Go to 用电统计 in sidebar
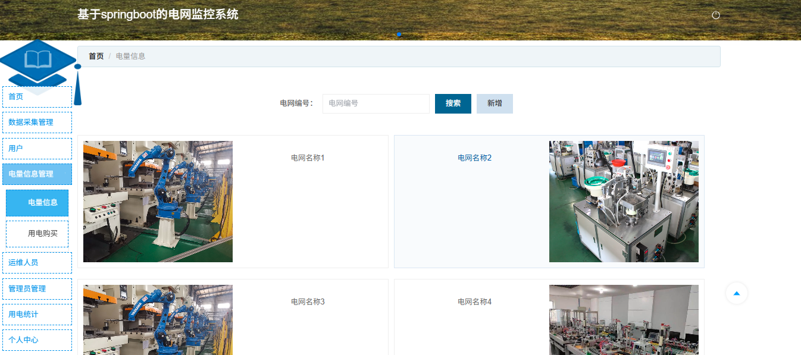The image size is (801, 355). click(x=37, y=315)
